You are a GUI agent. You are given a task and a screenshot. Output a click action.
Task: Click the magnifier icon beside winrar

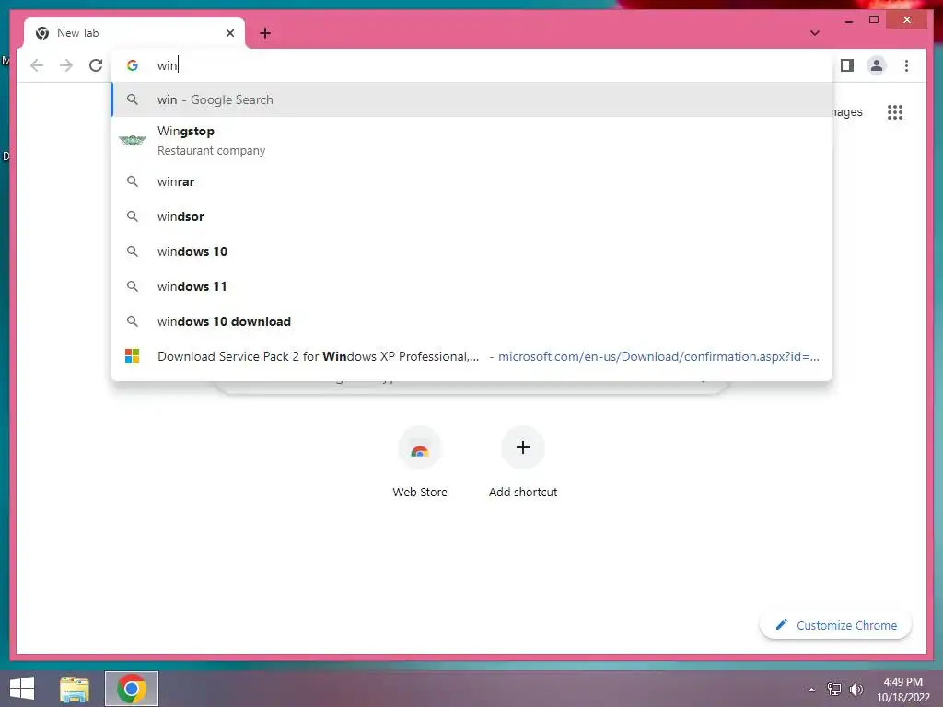[x=133, y=181]
